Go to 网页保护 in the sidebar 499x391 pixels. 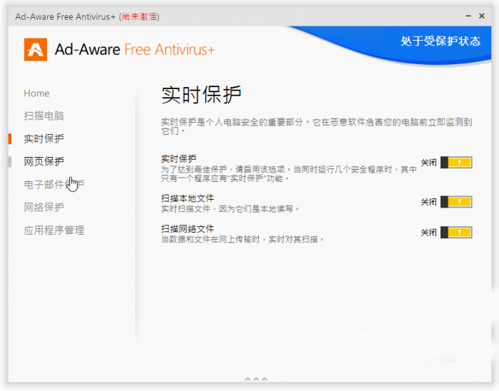coord(43,161)
